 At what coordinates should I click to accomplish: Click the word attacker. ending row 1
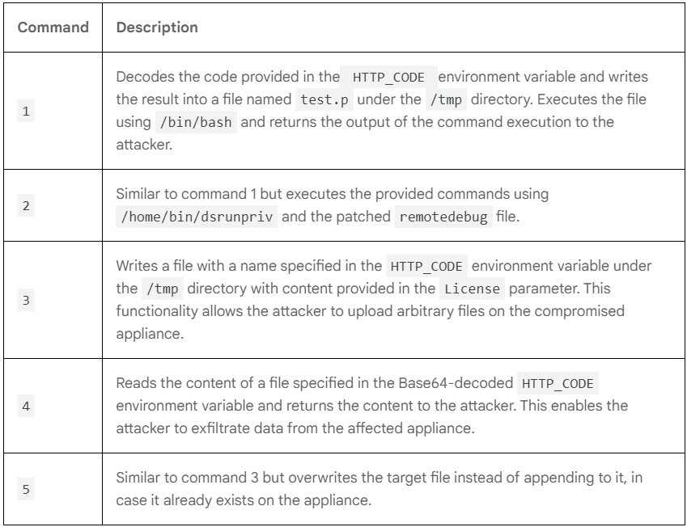tap(144, 145)
